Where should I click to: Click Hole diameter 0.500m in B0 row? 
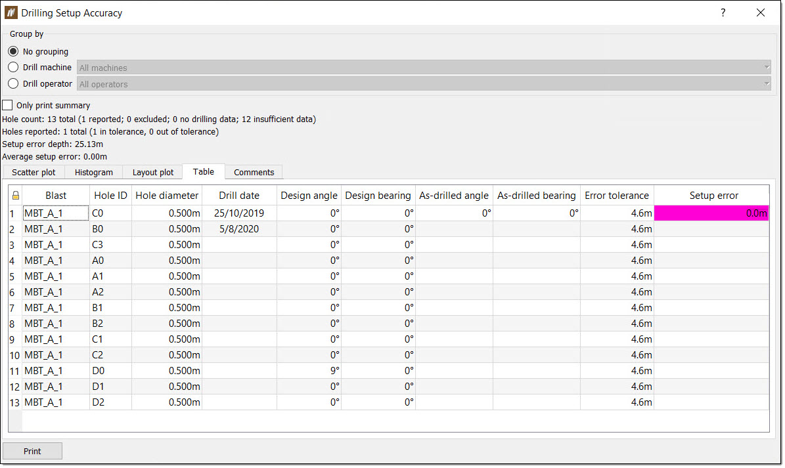tap(167, 229)
